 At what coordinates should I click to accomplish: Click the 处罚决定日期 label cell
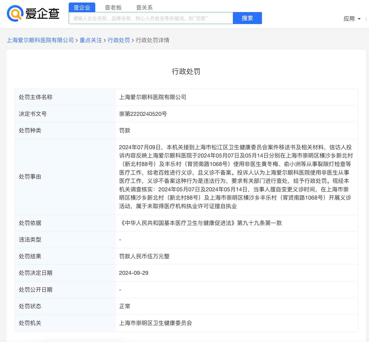pyautogui.click(x=65, y=273)
